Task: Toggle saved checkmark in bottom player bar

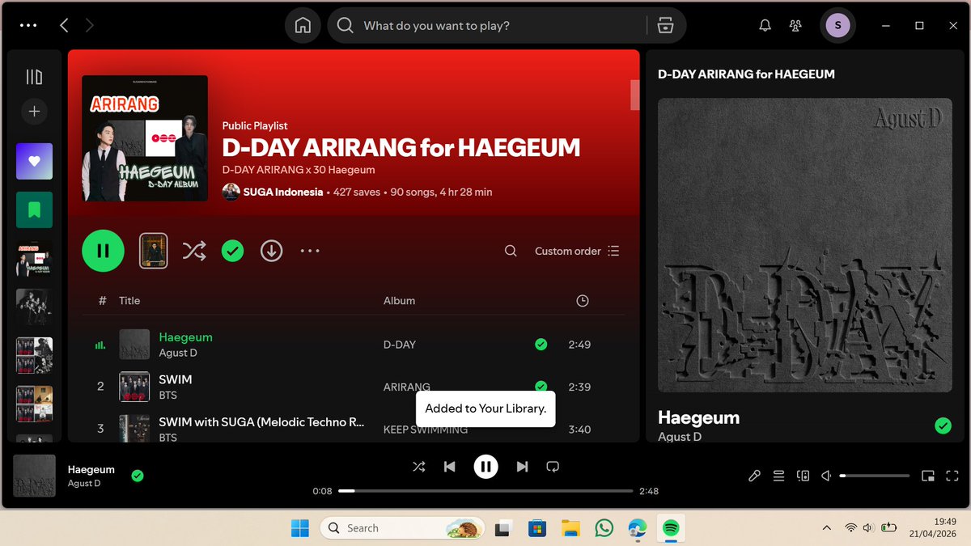Action: click(x=138, y=476)
